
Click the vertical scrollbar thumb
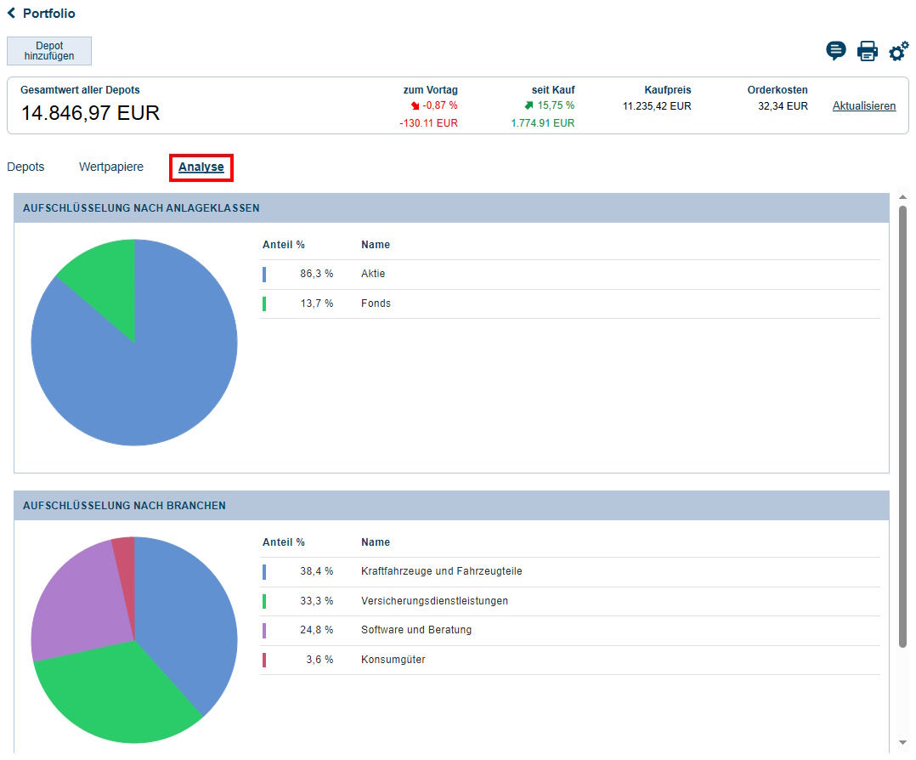pos(902,425)
